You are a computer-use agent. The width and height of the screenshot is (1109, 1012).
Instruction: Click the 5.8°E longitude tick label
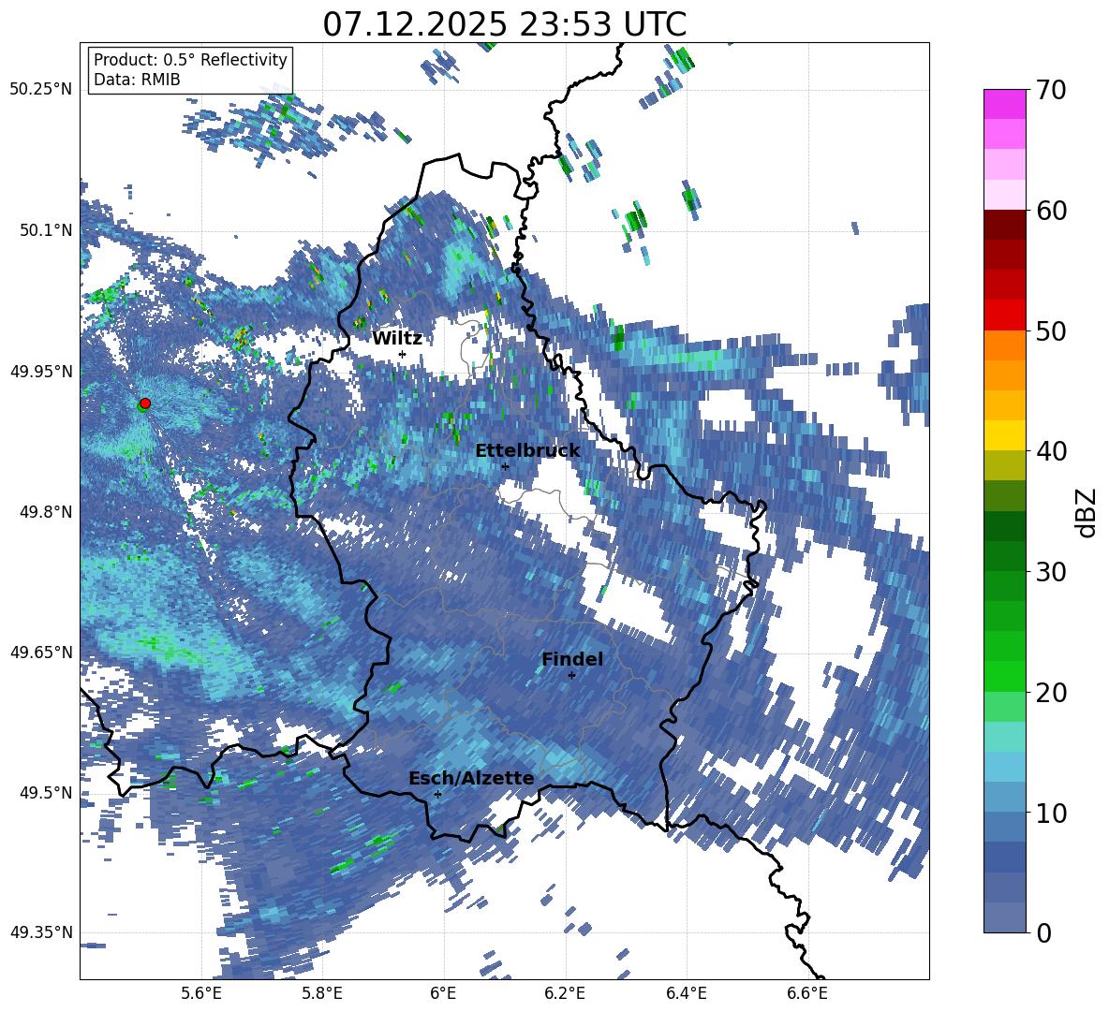point(322,993)
